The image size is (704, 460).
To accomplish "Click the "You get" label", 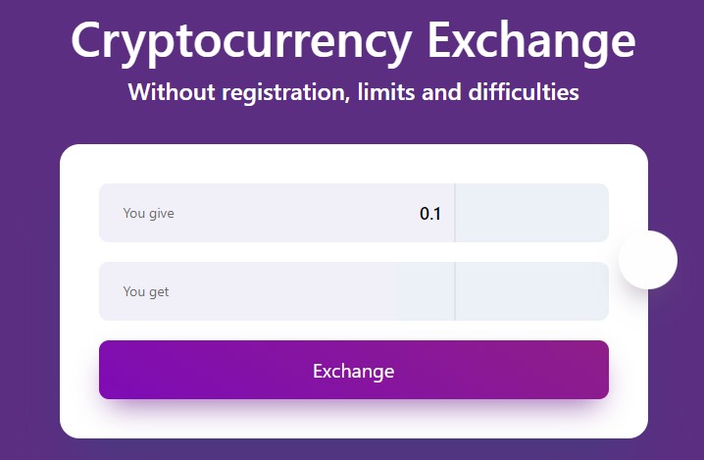I will tap(146, 291).
